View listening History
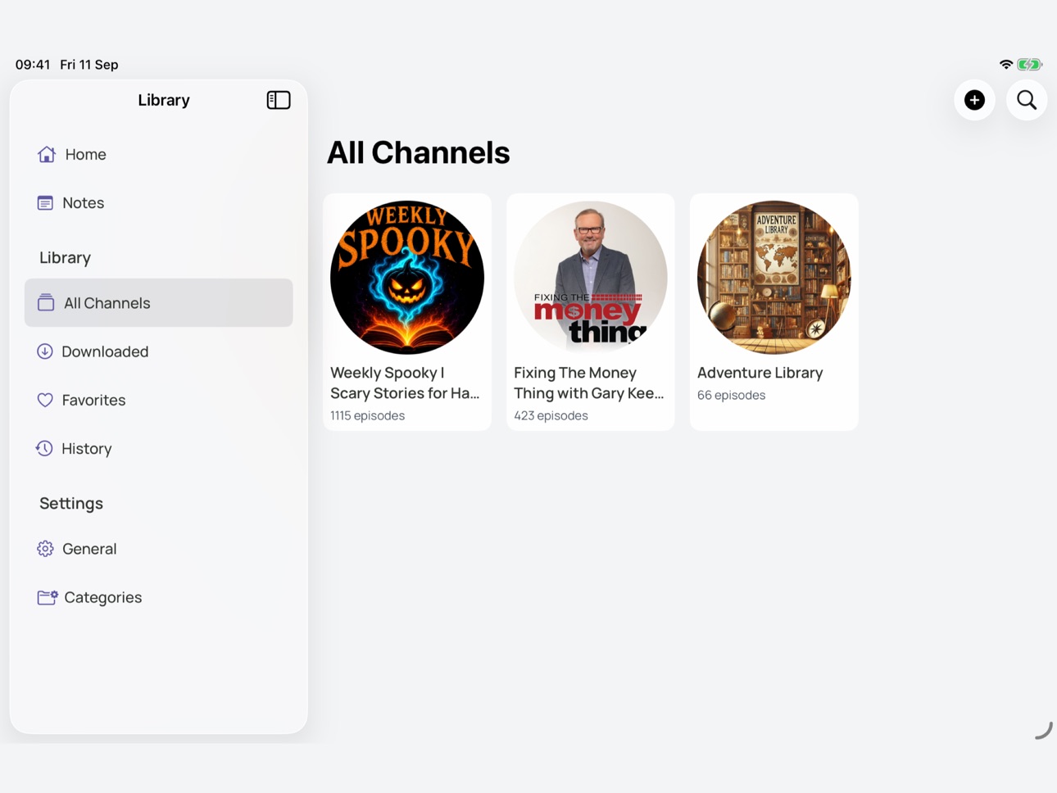 pyautogui.click(x=158, y=448)
